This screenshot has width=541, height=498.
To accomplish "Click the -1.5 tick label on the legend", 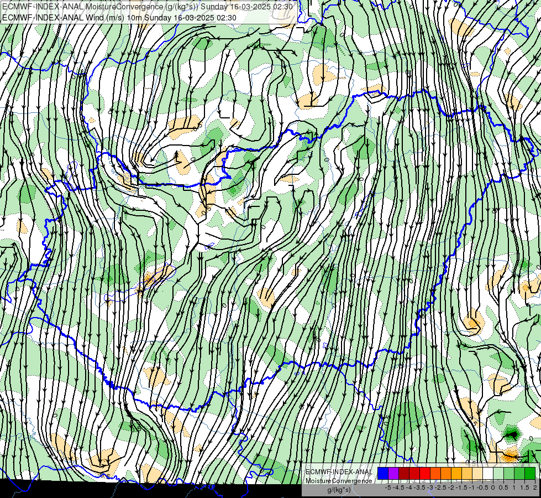I will point(461,487).
